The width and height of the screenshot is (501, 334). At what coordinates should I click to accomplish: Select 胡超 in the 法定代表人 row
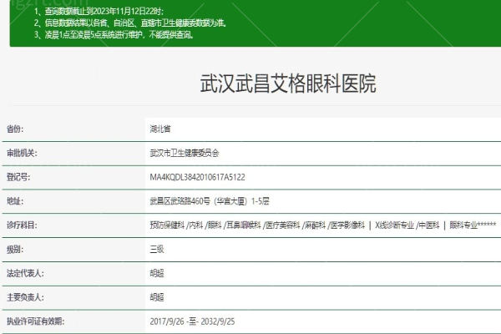[157, 273]
